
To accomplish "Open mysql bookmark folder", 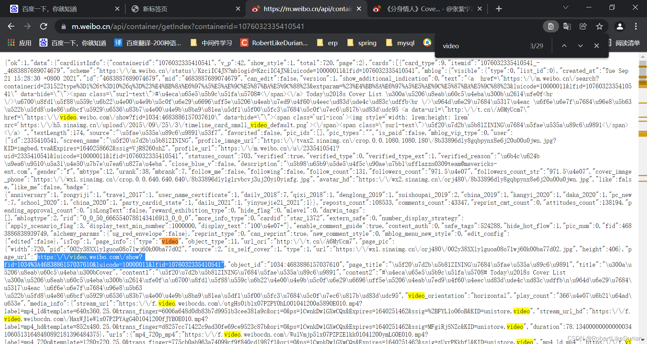I will [x=400, y=43].
